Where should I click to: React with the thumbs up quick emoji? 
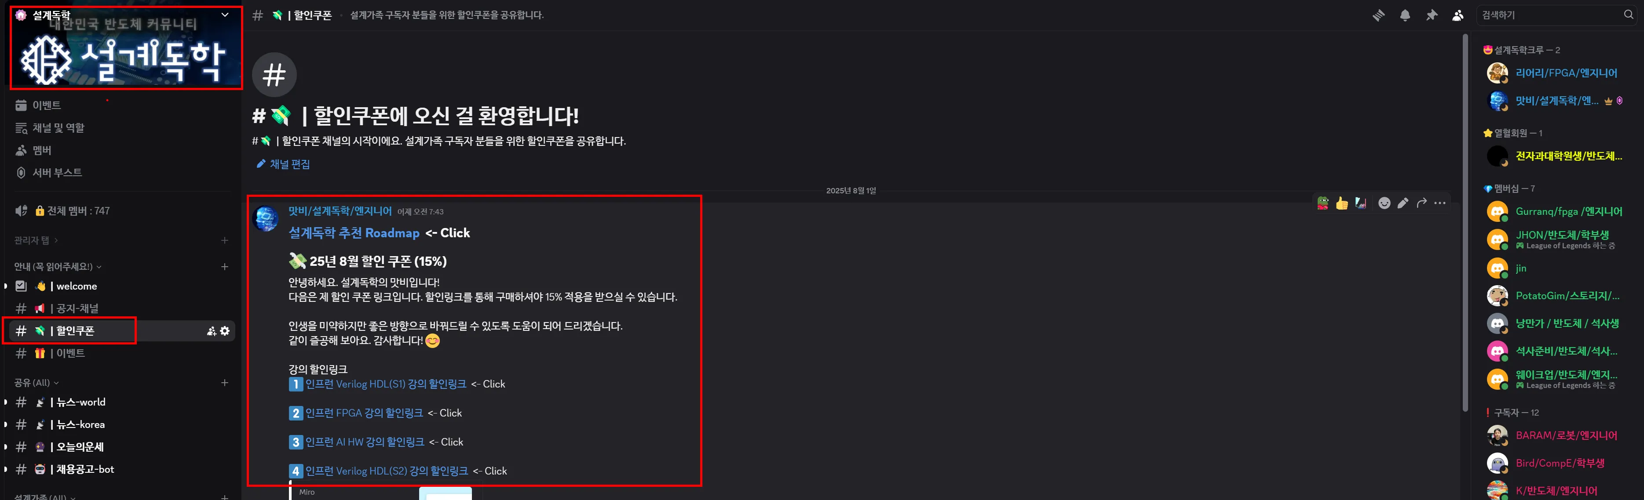click(x=1341, y=203)
